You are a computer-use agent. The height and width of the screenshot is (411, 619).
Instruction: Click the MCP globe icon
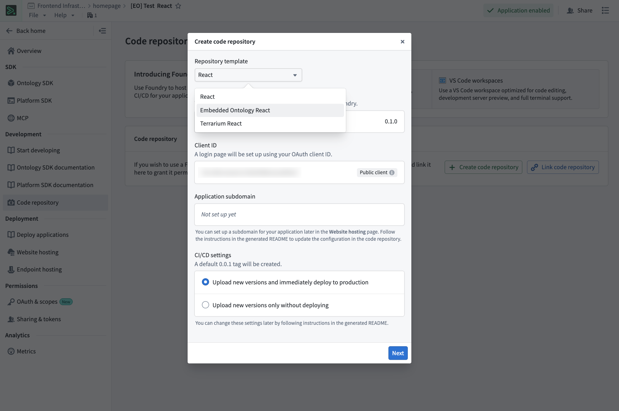click(x=11, y=118)
